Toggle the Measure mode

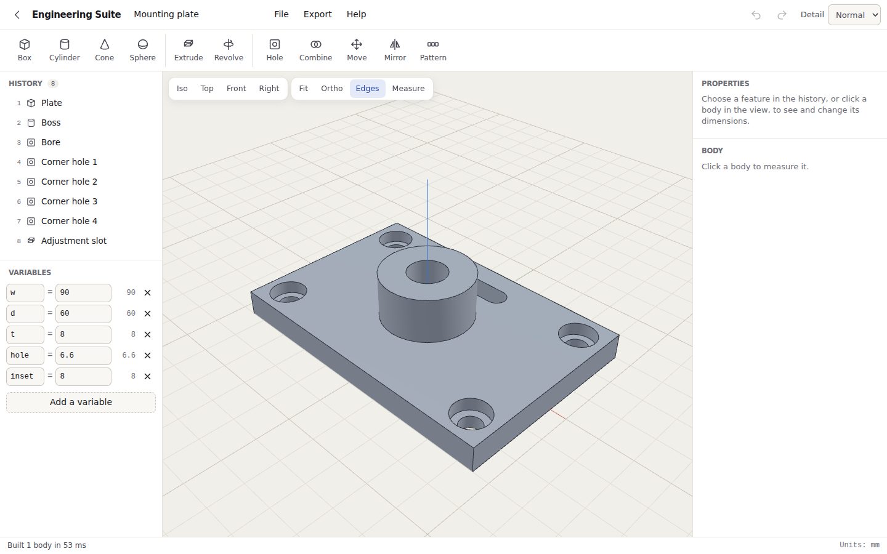pos(408,89)
